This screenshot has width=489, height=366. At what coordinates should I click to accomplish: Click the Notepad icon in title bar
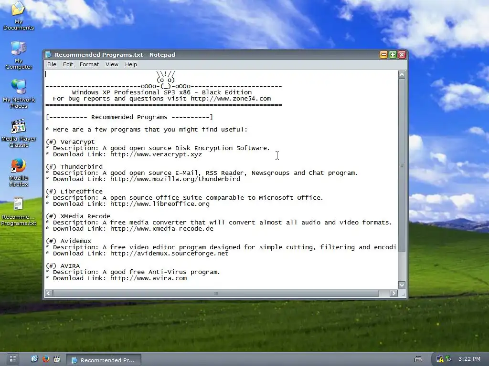[x=48, y=55]
